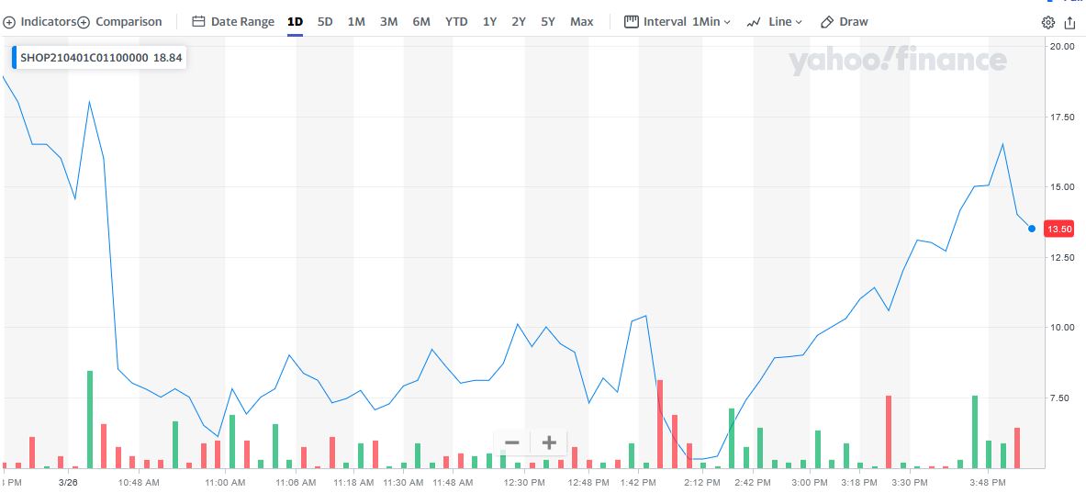The height and width of the screenshot is (504, 1086).
Task: Click the share chart icon
Action: pyautogui.click(x=1069, y=22)
